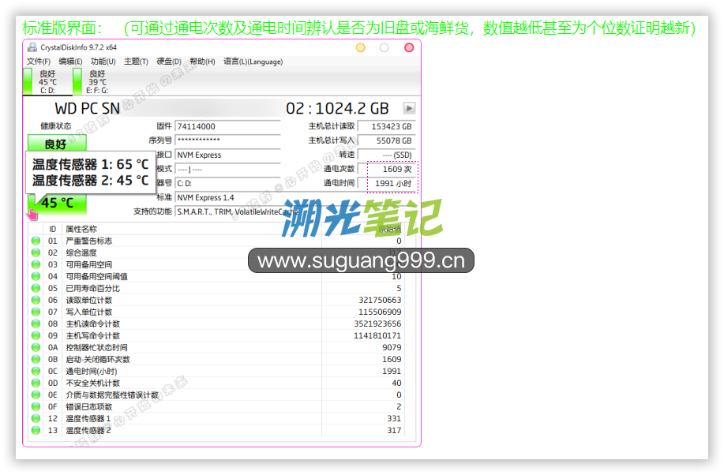Select the C: D: disk health indicator
This screenshot has width=724, height=475.
(x=47, y=80)
